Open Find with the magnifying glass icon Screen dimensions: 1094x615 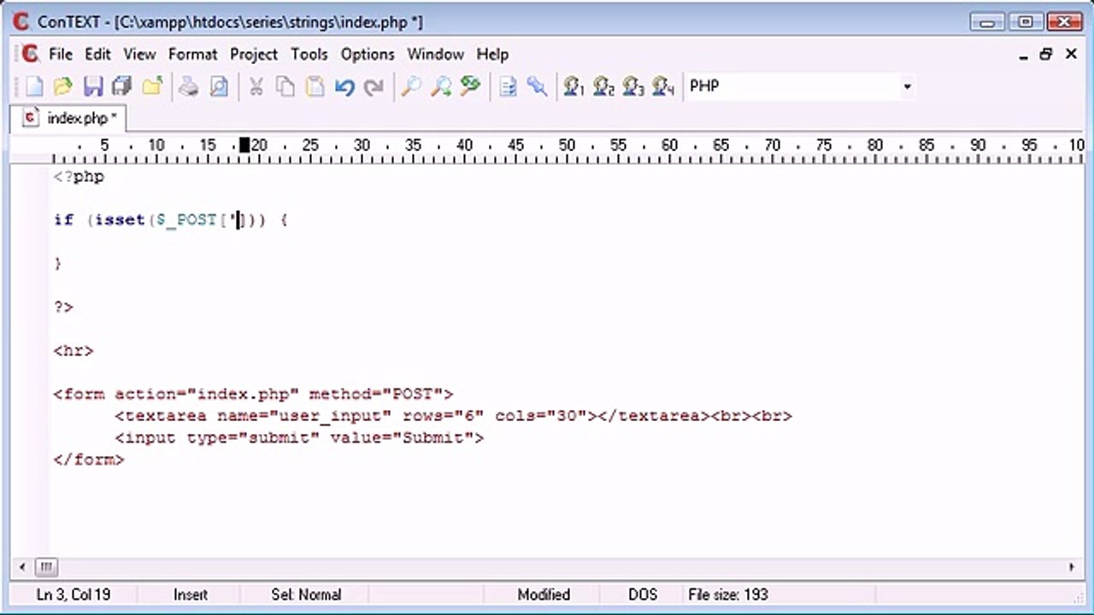(x=411, y=86)
